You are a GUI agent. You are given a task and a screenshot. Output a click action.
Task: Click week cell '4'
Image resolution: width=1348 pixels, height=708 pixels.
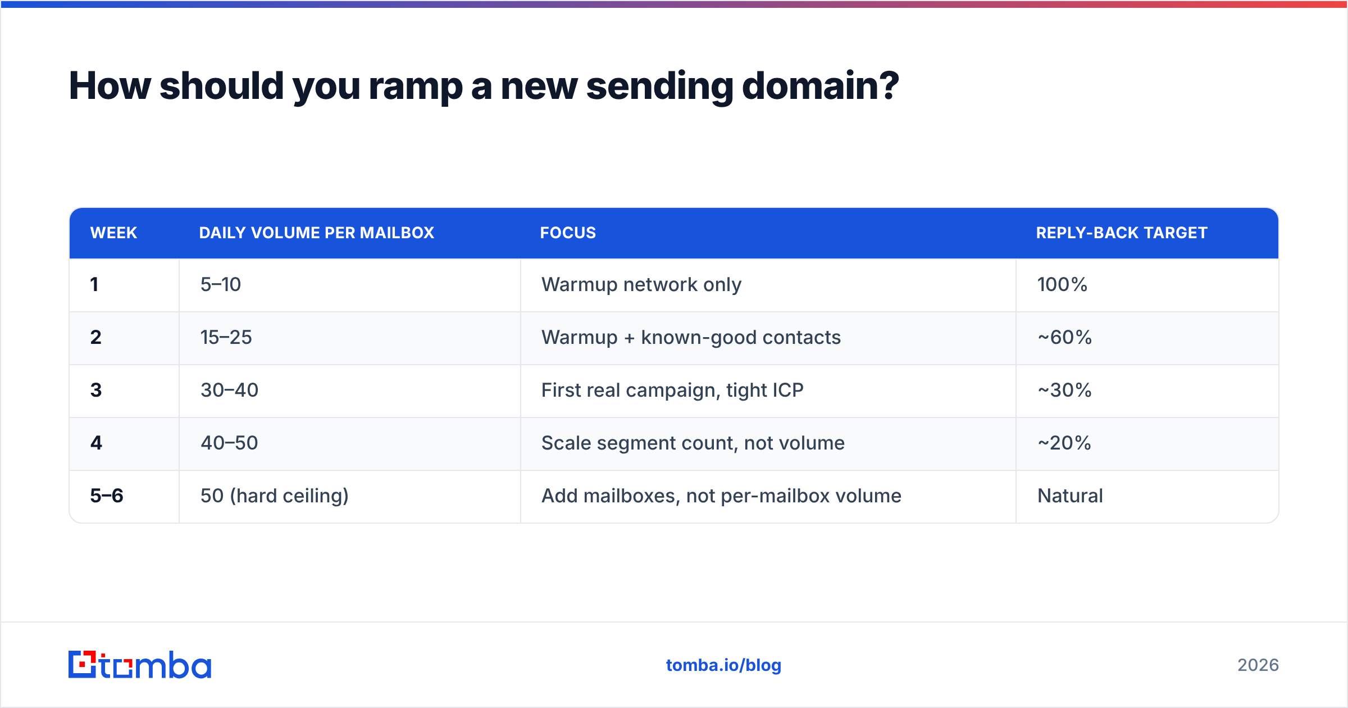coord(124,444)
